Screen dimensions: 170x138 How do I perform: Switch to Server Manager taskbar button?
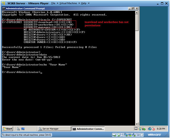click(x=54, y=129)
